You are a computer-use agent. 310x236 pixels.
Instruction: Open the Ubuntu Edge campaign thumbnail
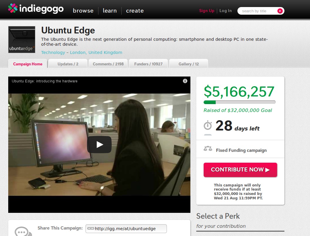click(22, 40)
